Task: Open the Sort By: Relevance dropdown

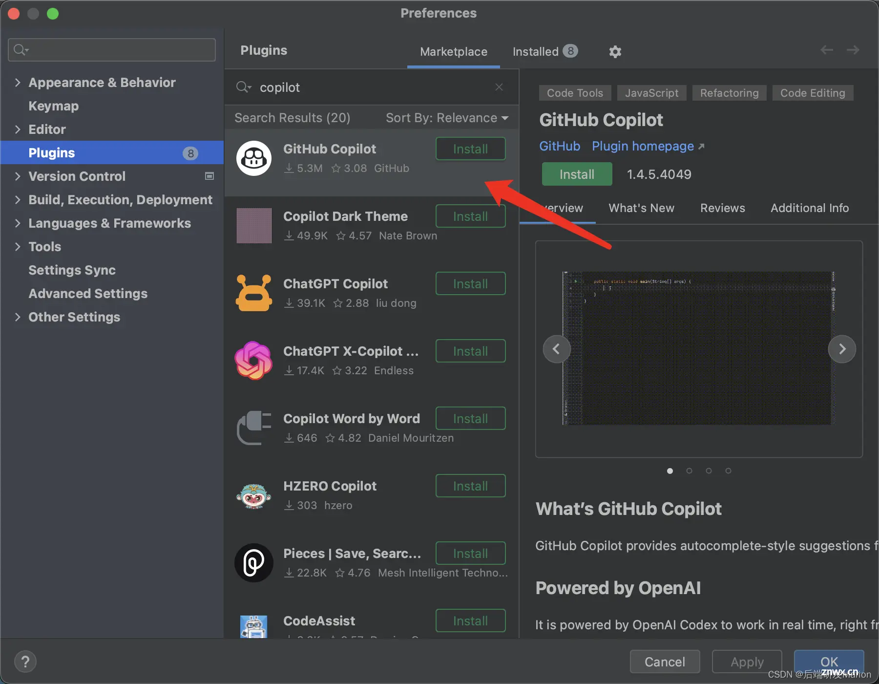Action: point(447,118)
